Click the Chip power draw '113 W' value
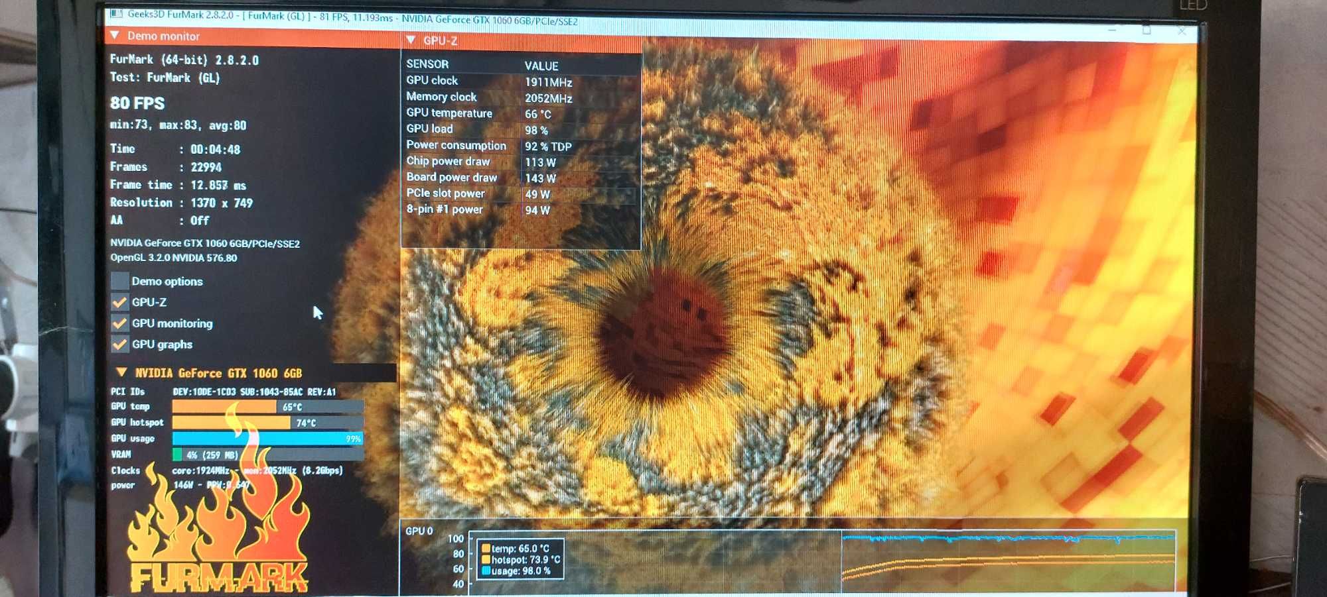The height and width of the screenshot is (597, 1327). [540, 162]
